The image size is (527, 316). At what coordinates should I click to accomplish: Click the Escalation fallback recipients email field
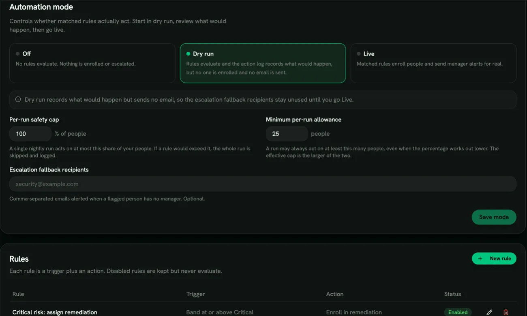coord(263,184)
